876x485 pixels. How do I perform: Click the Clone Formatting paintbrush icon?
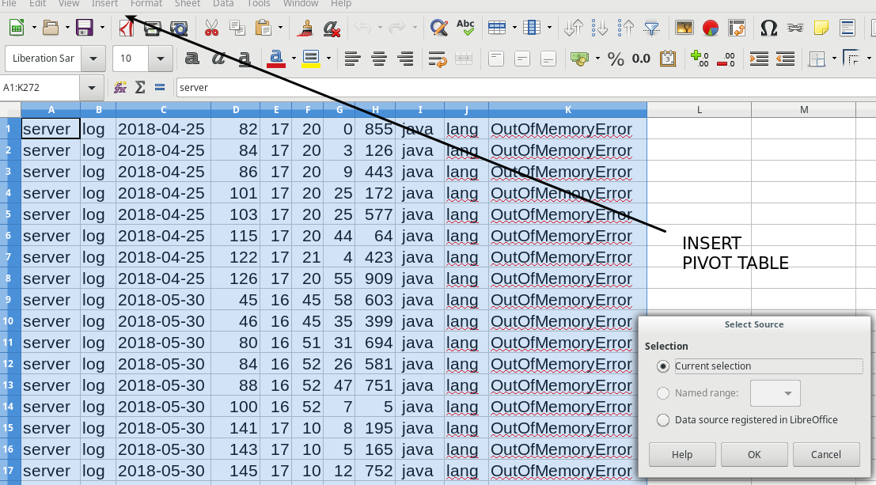pyautogui.click(x=304, y=28)
